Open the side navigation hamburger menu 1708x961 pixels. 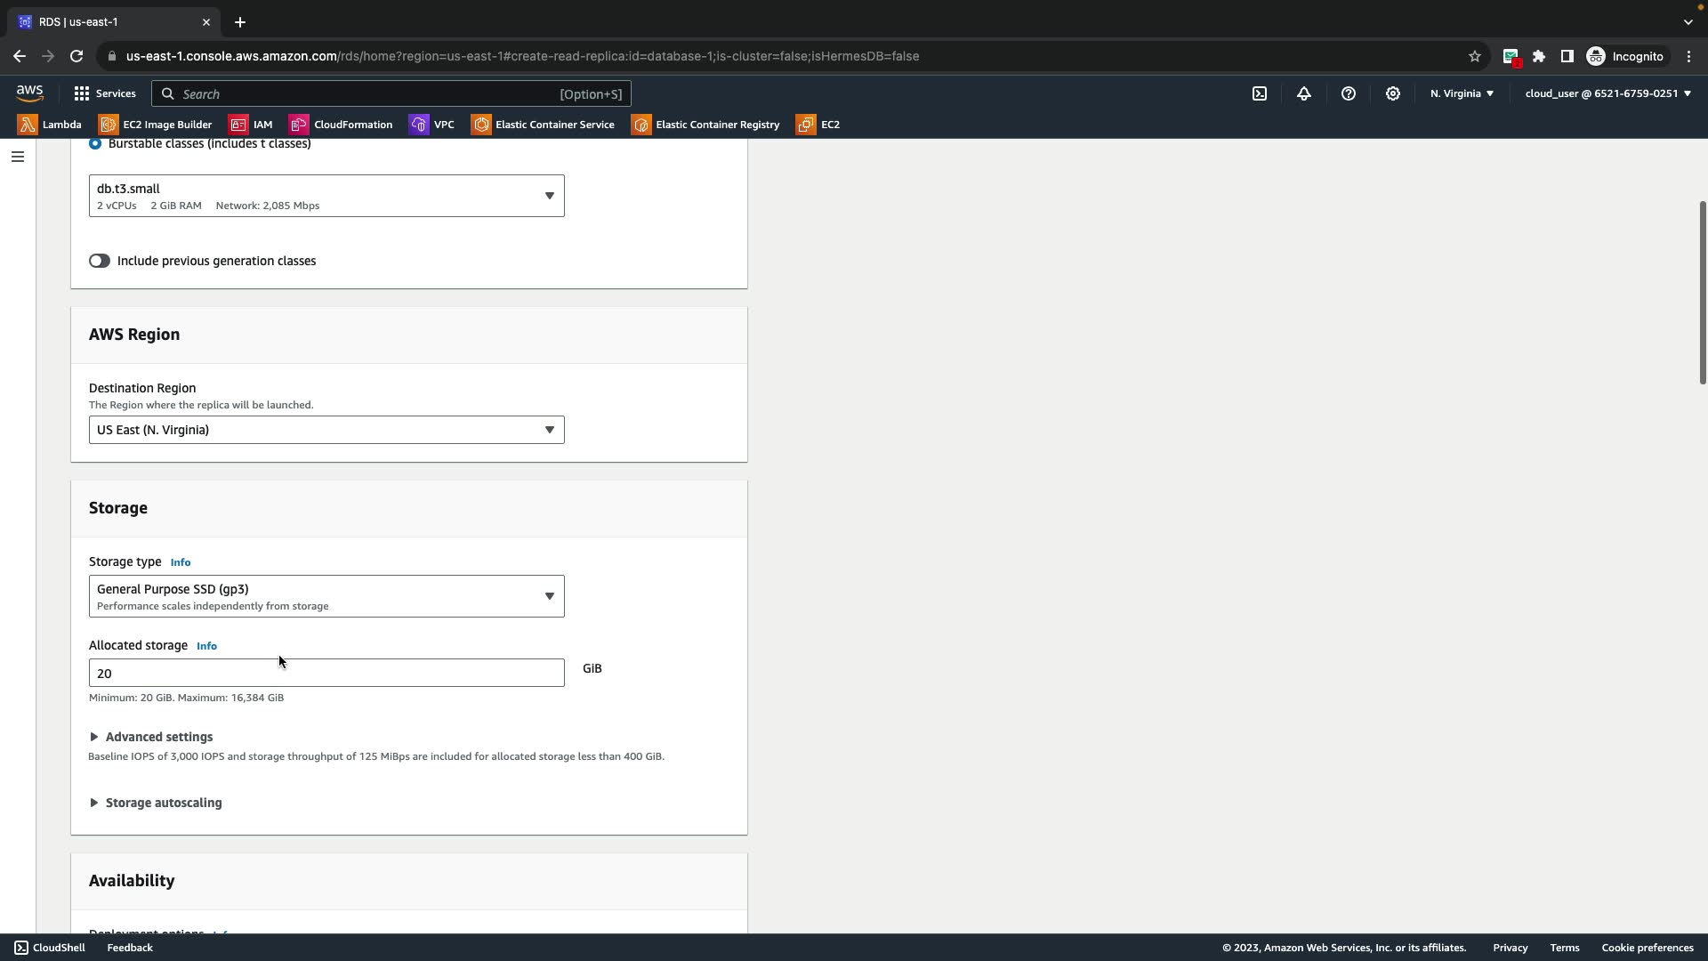[x=18, y=157]
